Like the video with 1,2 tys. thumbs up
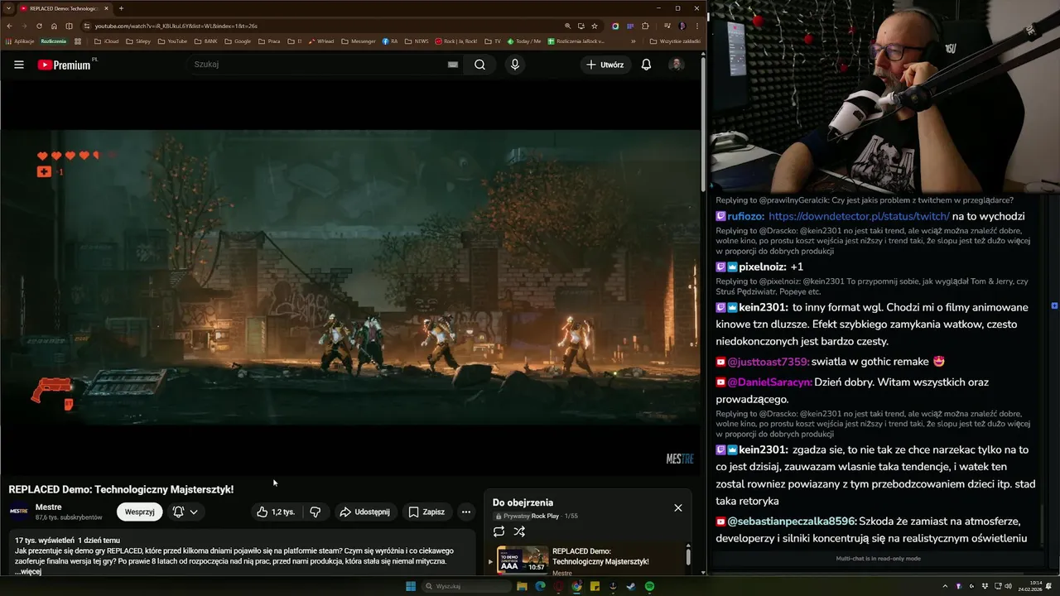 276,512
